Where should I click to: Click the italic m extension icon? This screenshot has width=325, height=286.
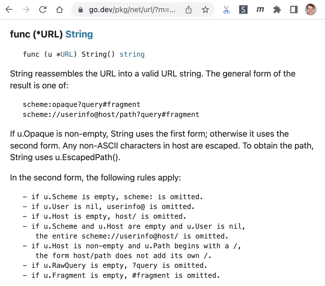pyautogui.click(x=260, y=9)
